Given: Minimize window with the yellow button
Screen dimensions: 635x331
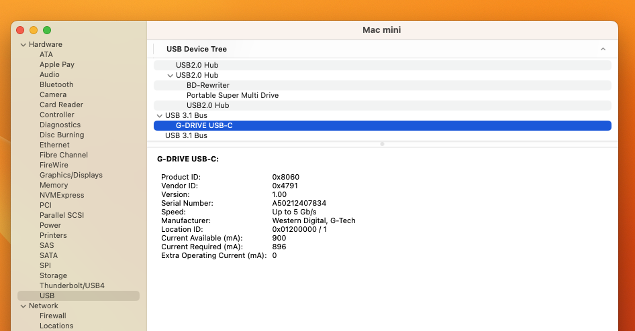Looking at the screenshot, I should click(34, 30).
